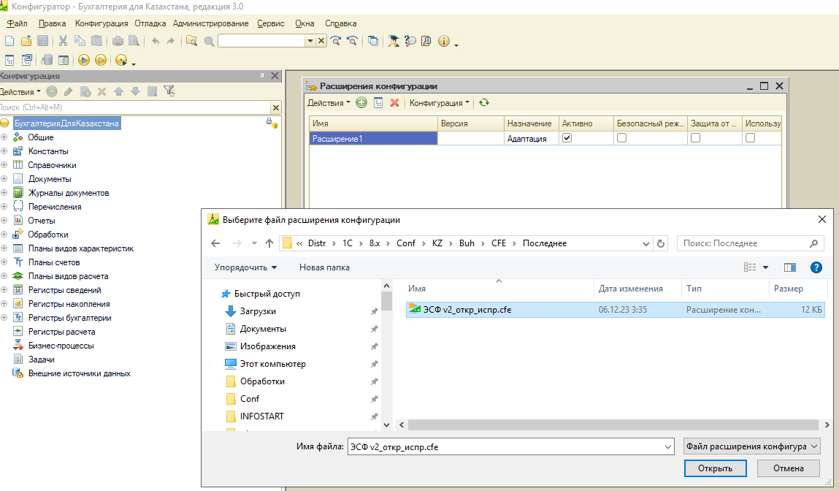Expand the Справочники tree node
This screenshot has width=839, height=491.
click(4, 165)
